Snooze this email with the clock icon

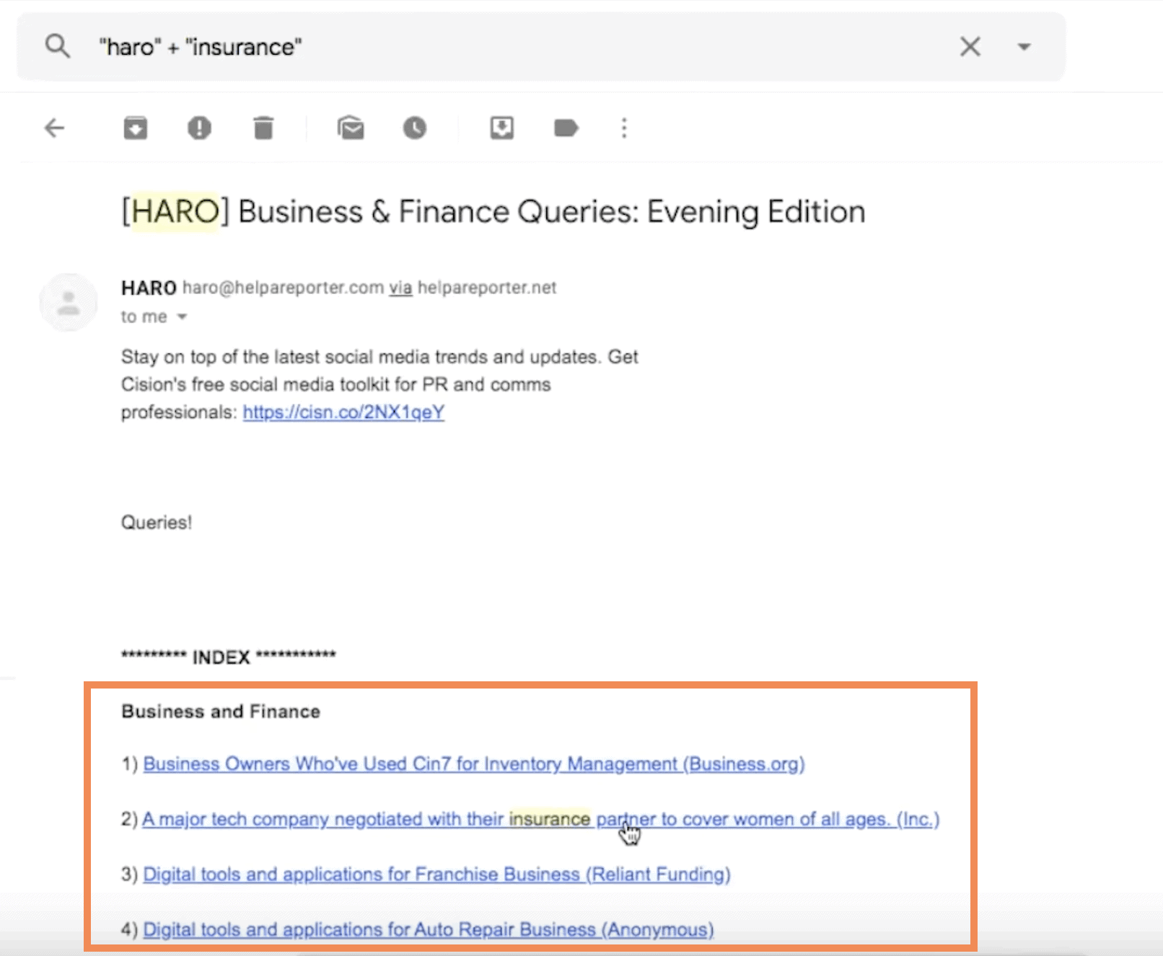pyautogui.click(x=415, y=128)
